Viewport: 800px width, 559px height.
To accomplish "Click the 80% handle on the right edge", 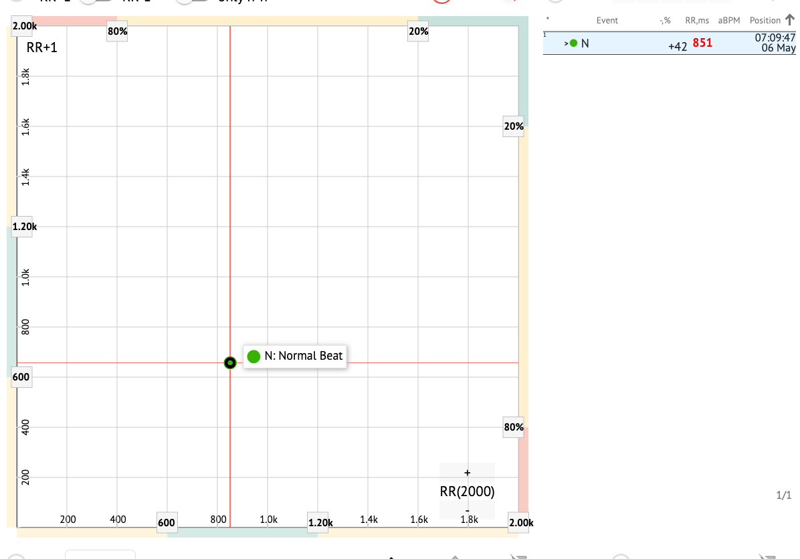I will [514, 427].
